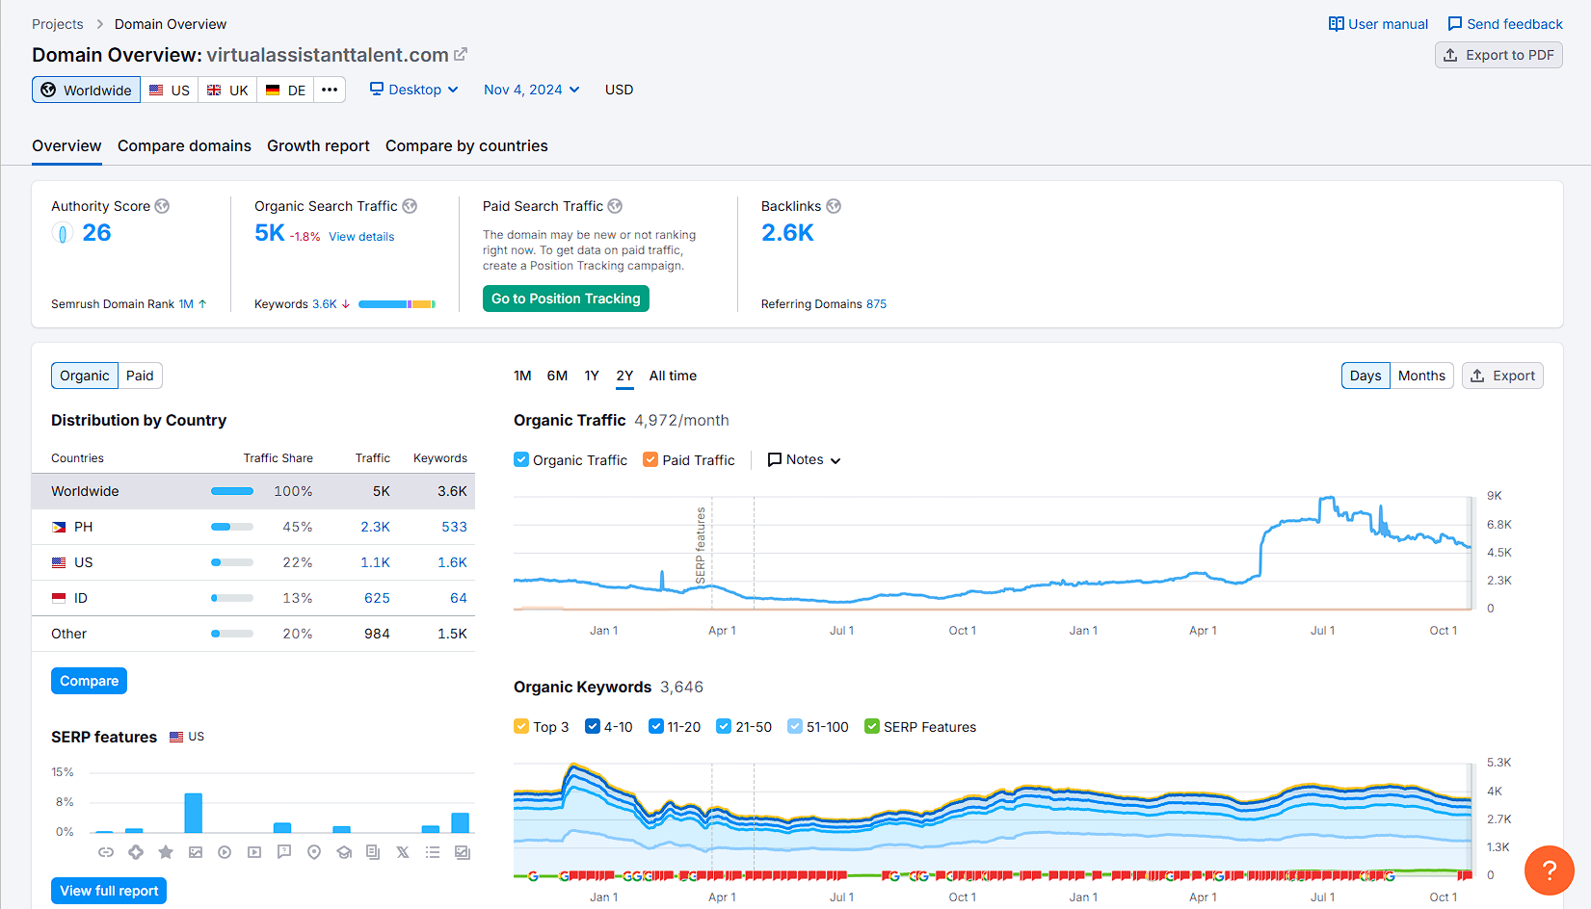
Task: Set chart range to 1Y
Action: pos(592,376)
